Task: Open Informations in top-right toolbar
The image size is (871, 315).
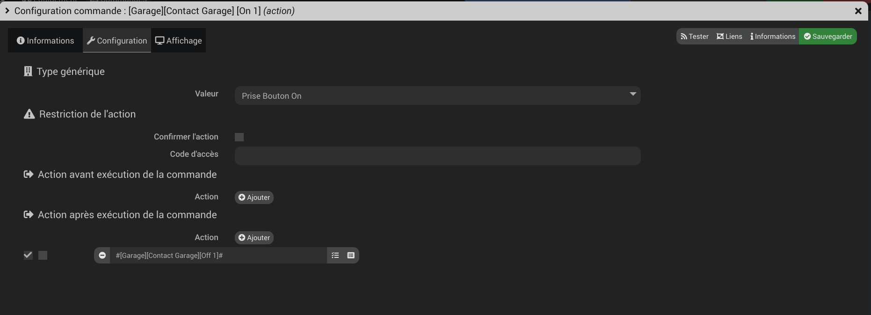Action: tap(773, 37)
